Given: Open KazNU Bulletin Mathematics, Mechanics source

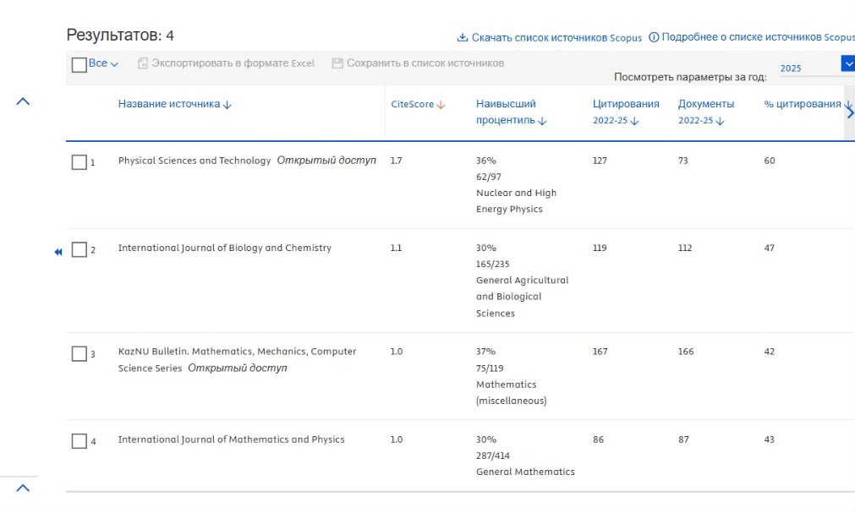Looking at the screenshot, I should (x=237, y=359).
